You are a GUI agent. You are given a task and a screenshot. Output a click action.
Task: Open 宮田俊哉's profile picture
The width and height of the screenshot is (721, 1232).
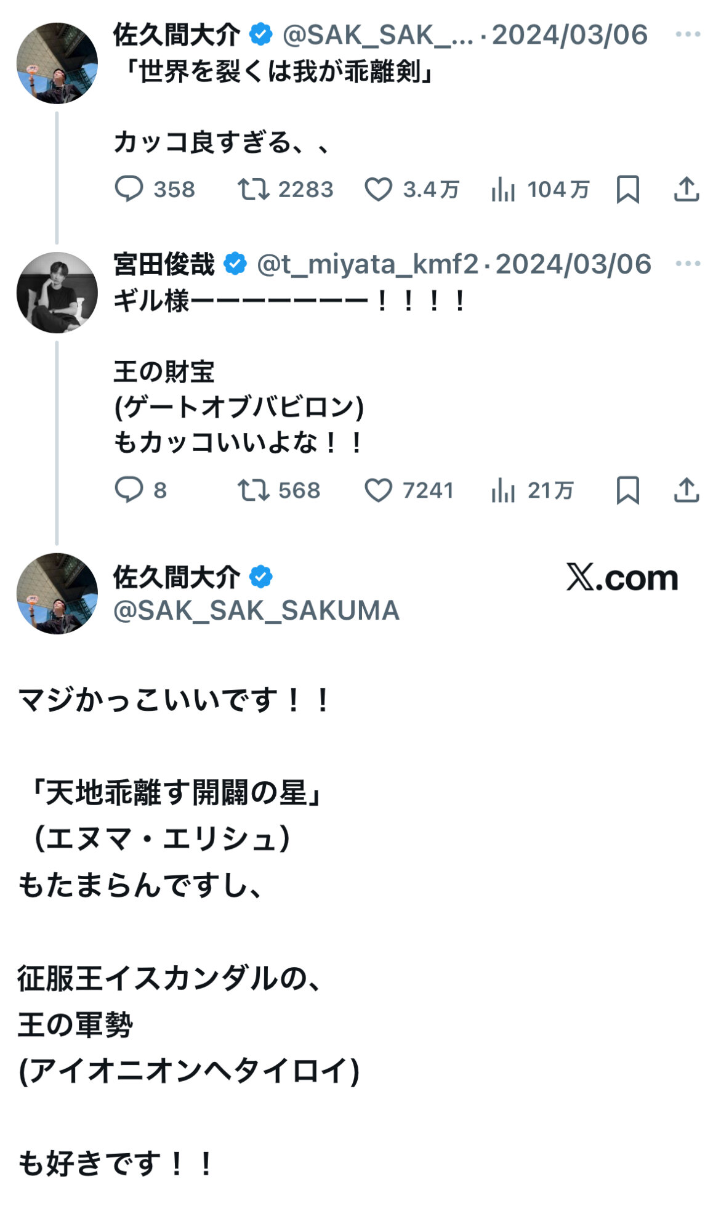coord(57,293)
